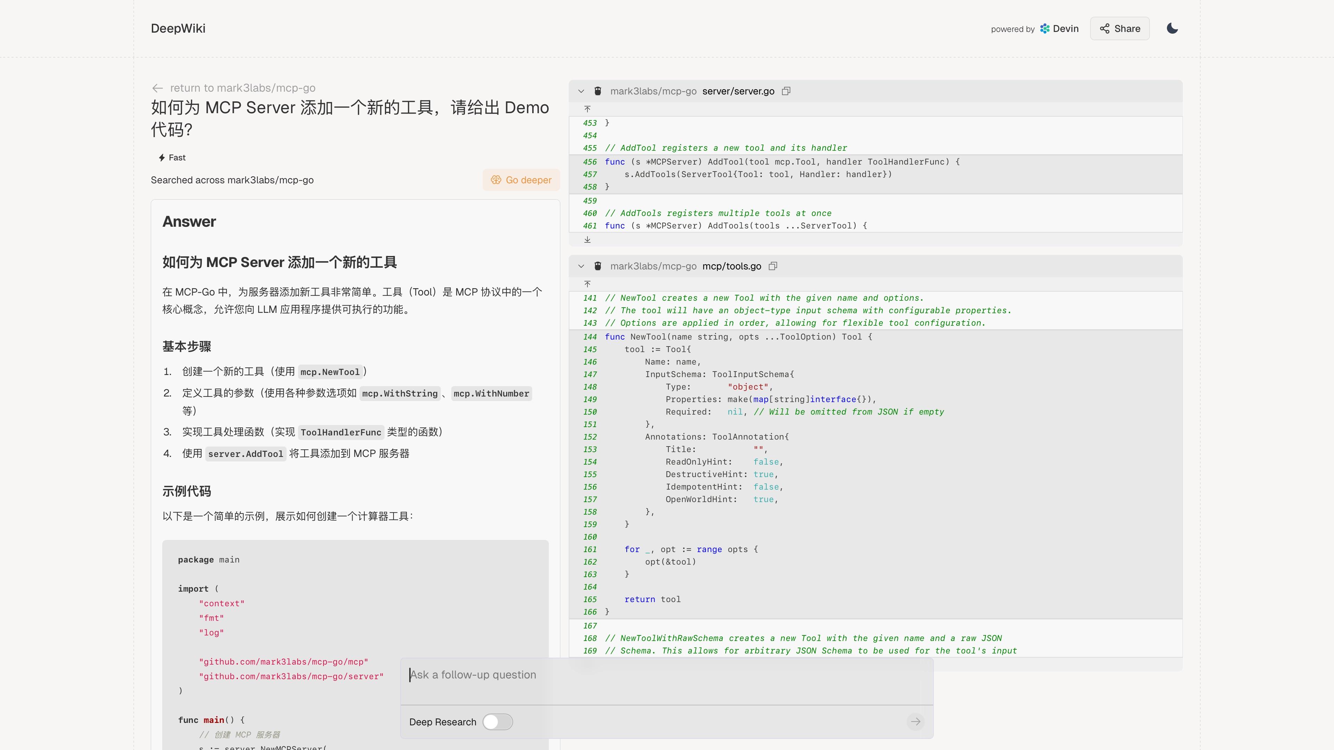Image resolution: width=1334 pixels, height=750 pixels.
Task: Click the AddTool registers comment line 455
Action: click(x=725, y=148)
